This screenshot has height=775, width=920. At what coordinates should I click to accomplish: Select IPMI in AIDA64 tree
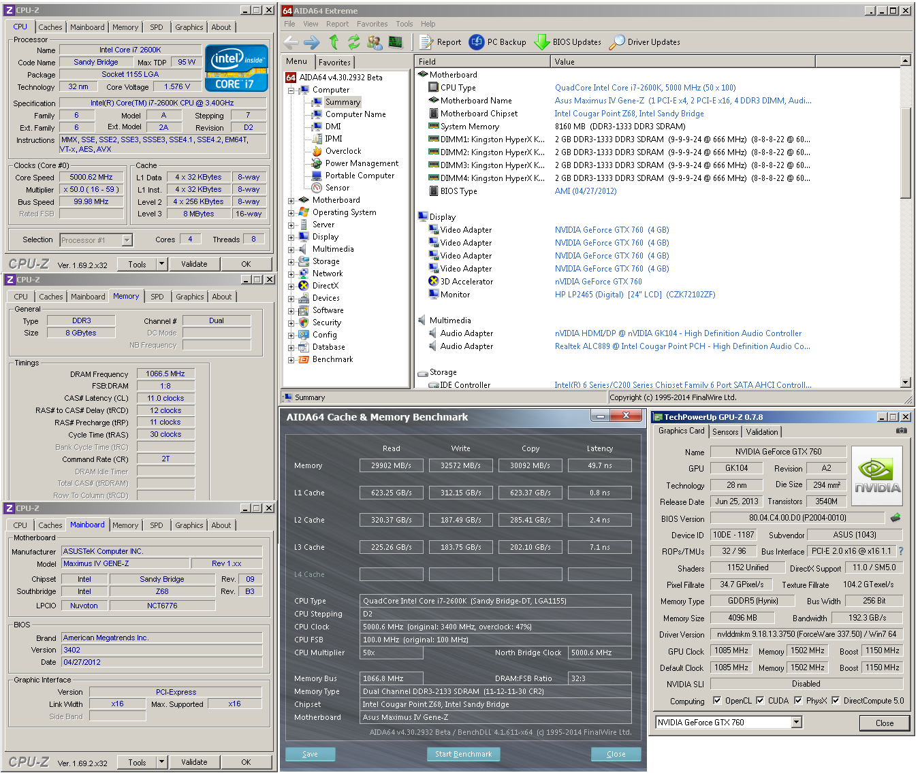(x=334, y=139)
